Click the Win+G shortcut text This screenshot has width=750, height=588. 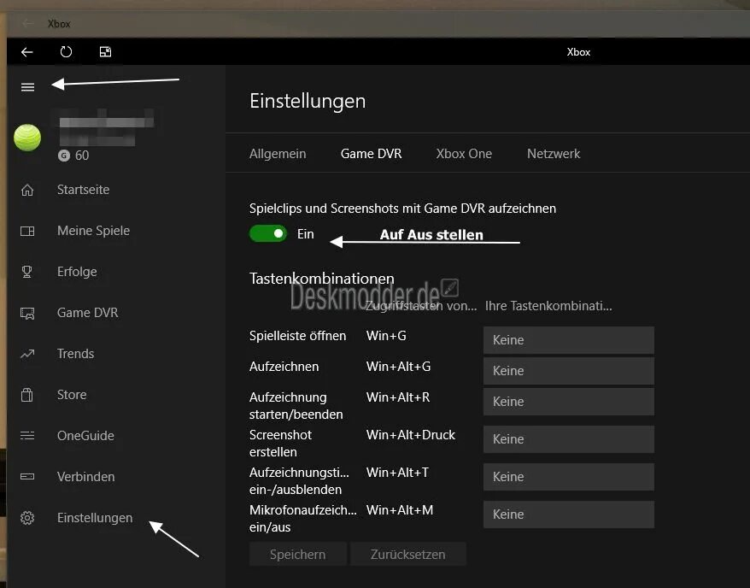pyautogui.click(x=386, y=336)
